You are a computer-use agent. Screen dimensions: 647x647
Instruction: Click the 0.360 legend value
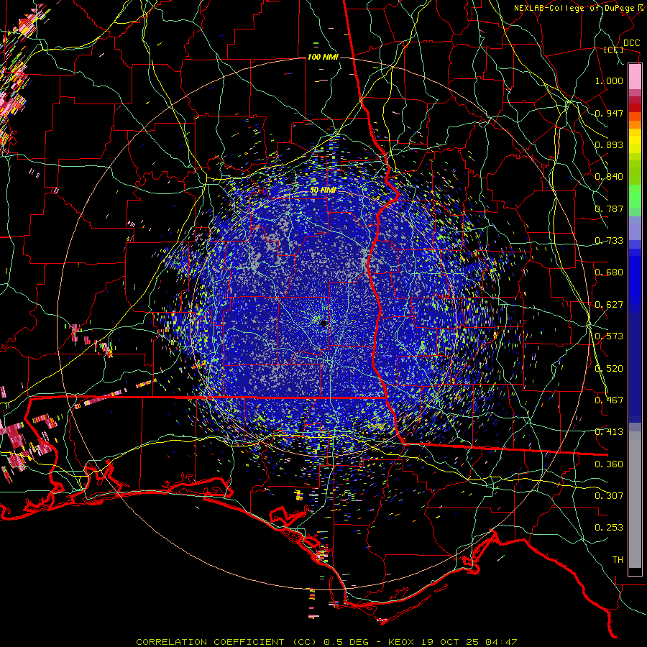pyautogui.click(x=609, y=464)
